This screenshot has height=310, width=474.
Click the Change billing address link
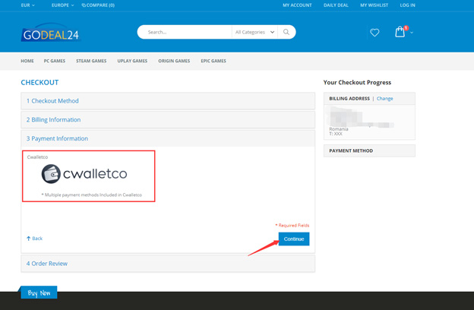[384, 99]
